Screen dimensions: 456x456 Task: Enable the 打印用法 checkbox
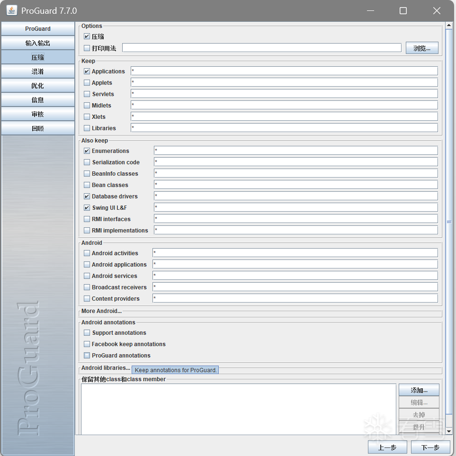pos(87,48)
